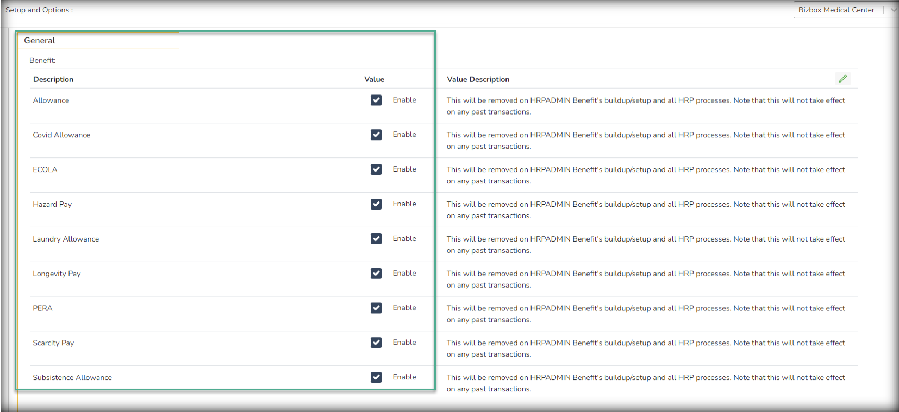Uncheck the Covid Allowance checkbox
Screen dimensions: 899x412
376,135
